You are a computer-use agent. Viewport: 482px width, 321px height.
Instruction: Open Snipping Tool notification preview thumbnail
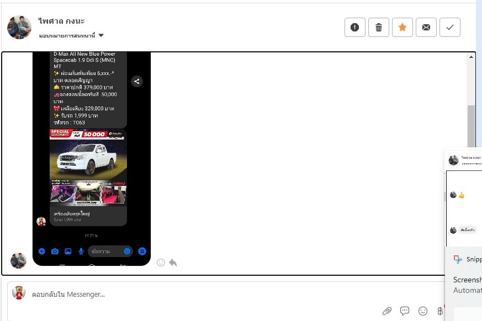[x=464, y=199]
